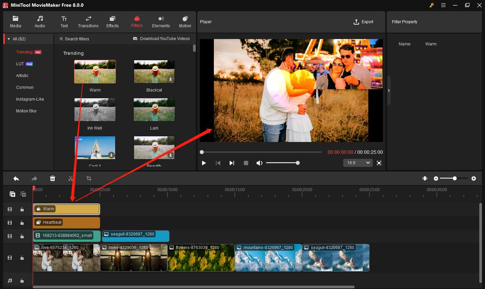Select the Instagram-Like filter category
The image size is (485, 289).
click(30, 99)
